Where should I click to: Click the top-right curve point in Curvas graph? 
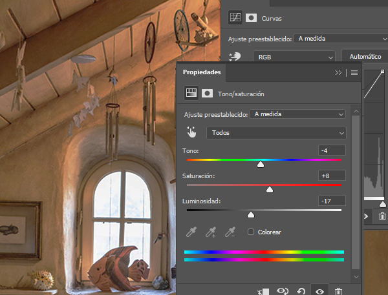coord(382,72)
